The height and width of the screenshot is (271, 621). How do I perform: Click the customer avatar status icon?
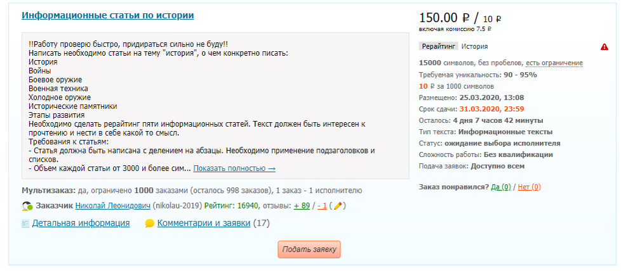point(27,206)
